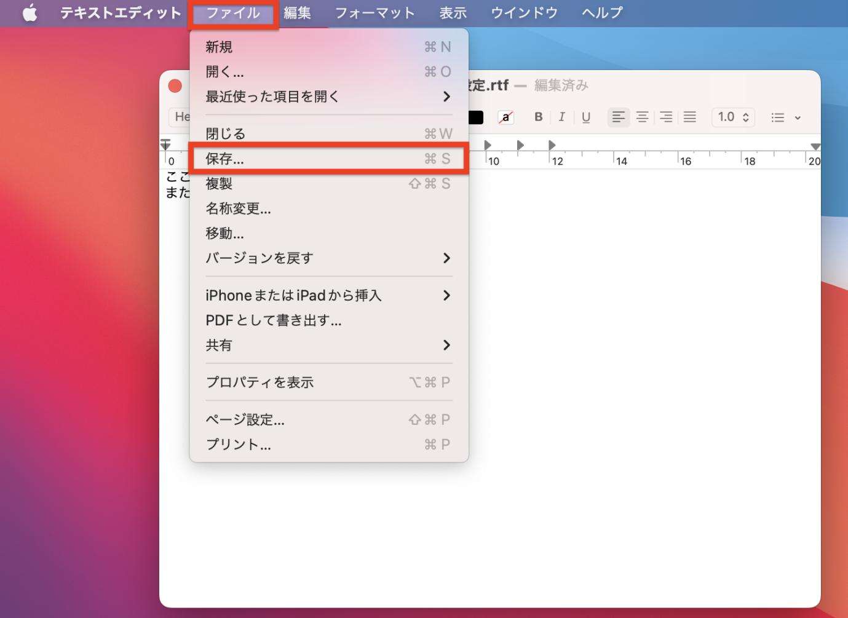Align text to the right
The width and height of the screenshot is (848, 618).
coord(666,117)
